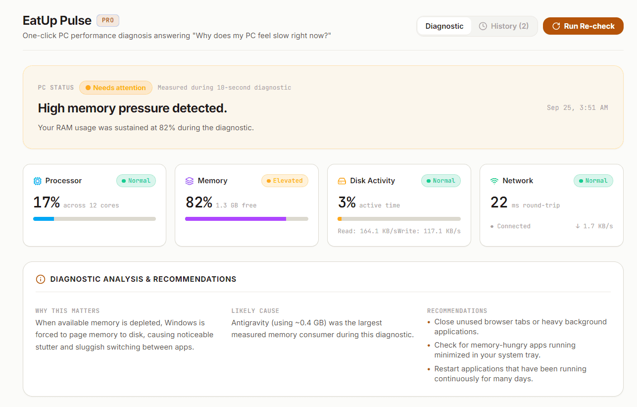The image size is (637, 407).
Task: Click the Processor usage progress bar
Action: click(x=95, y=219)
